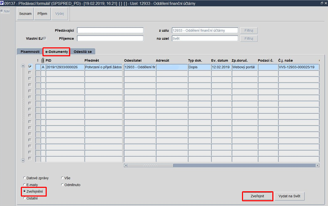Click the date cell 12.02.2019
This screenshot has width=328, height=206.
(221, 67)
